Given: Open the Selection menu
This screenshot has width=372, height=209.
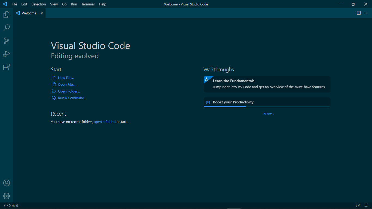Looking at the screenshot, I should tap(39, 4).
